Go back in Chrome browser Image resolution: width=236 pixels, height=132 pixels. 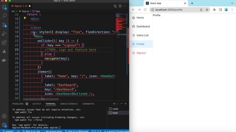[133, 10]
